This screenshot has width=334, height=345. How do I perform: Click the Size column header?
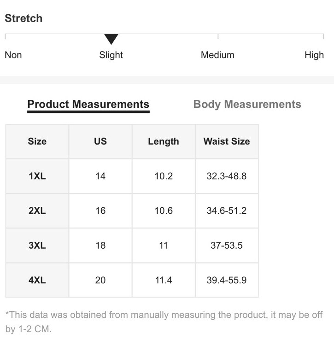point(37,141)
